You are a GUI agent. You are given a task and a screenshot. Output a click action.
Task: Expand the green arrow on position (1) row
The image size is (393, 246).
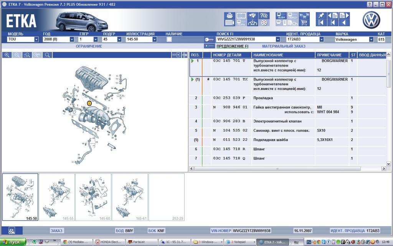tap(193, 79)
